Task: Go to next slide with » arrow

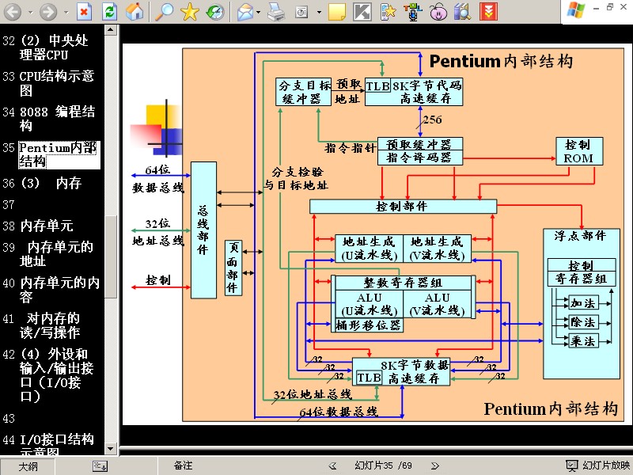Action: pos(434,465)
